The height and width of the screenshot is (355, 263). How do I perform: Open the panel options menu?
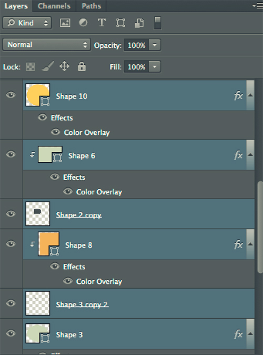(258, 6)
